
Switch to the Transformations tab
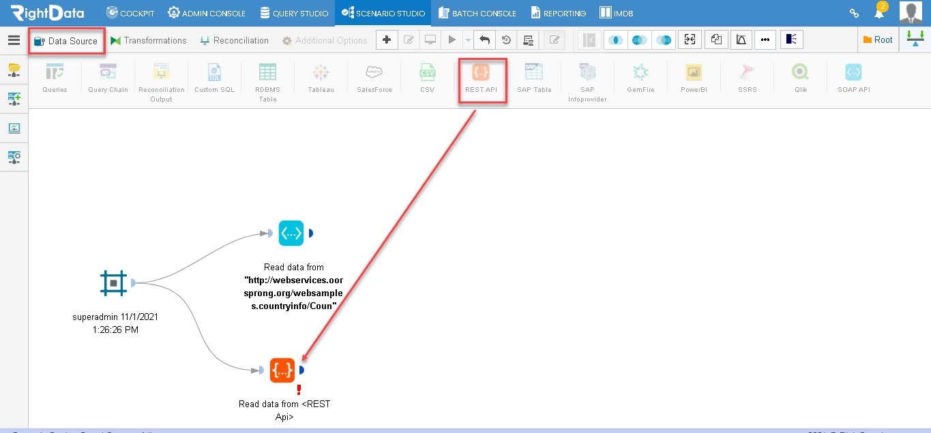pos(149,40)
